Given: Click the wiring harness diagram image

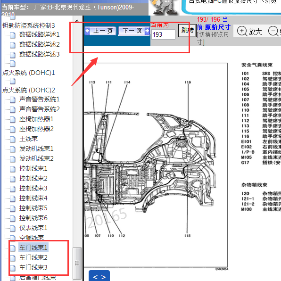Looking at the screenshot, I should pyautogui.click(x=156, y=165).
